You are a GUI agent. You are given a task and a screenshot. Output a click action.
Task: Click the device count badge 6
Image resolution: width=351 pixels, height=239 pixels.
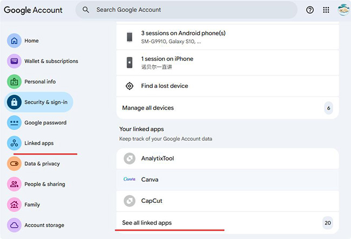pyautogui.click(x=328, y=108)
